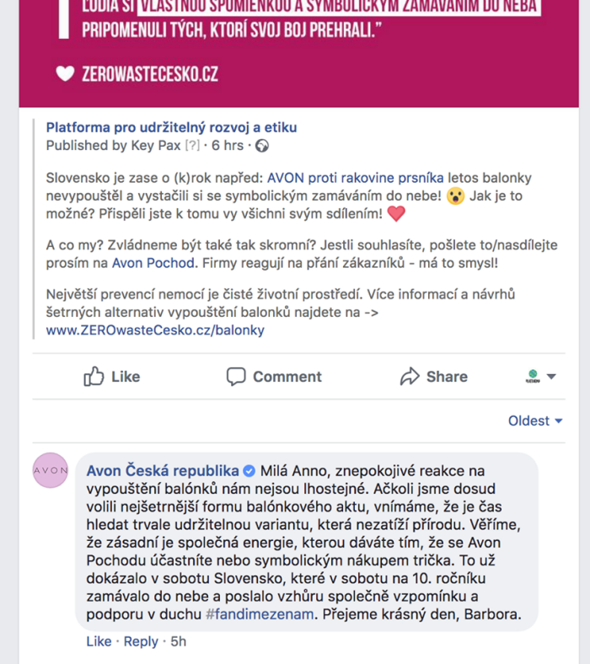Click the Avon round profile avatar

click(51, 470)
